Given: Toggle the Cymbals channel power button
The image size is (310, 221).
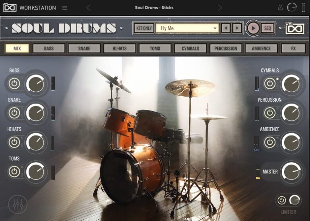Looking at the screenshot, I should (x=270, y=83).
